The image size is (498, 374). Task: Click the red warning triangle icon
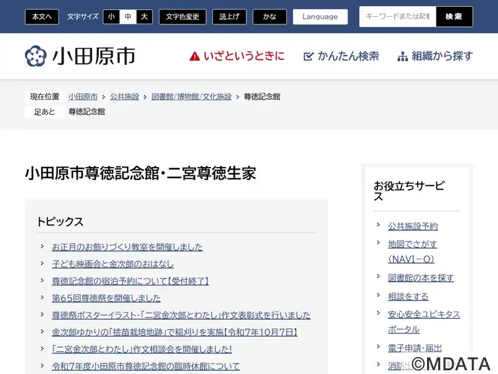195,56
